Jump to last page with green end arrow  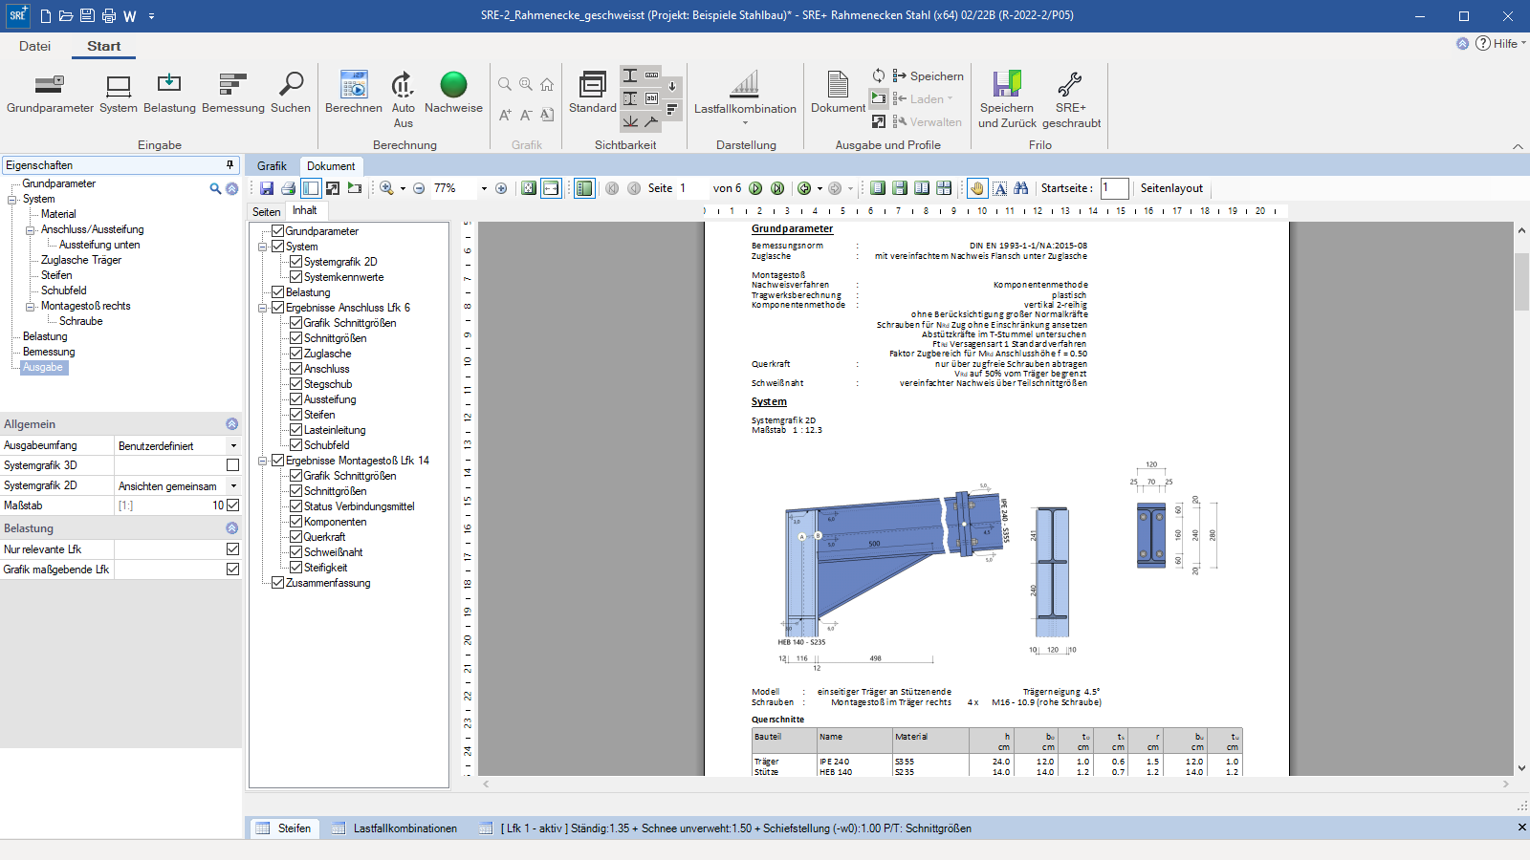777,188
